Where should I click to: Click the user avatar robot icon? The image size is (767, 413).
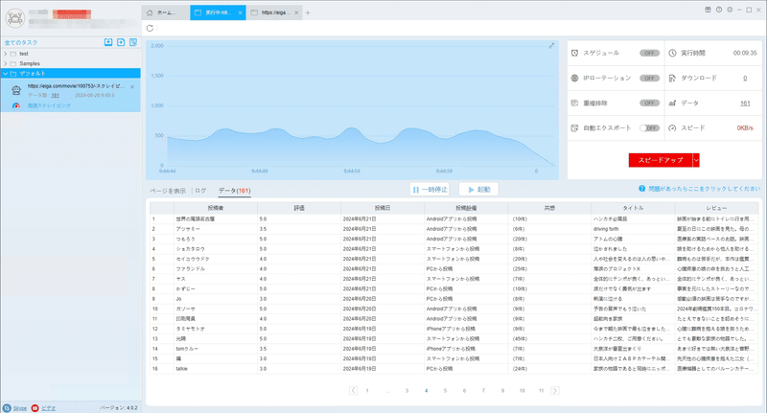[15, 18]
